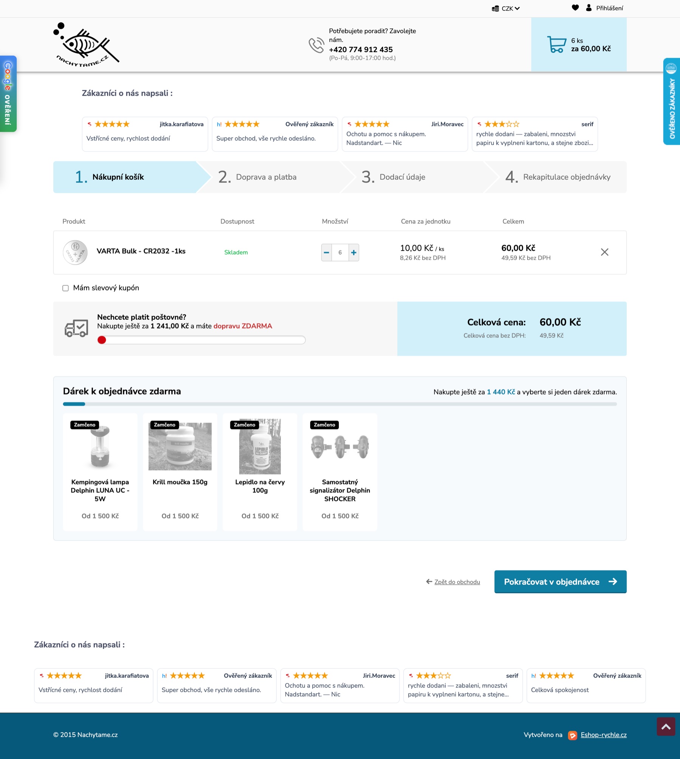Screen dimensions: 680x759
Task: Click the VARTA Bulk - CR2032 -1ks product name
Action: coord(141,251)
